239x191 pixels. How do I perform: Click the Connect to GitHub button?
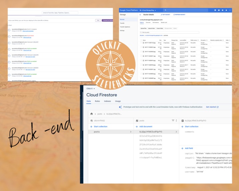click(x=107, y=20)
